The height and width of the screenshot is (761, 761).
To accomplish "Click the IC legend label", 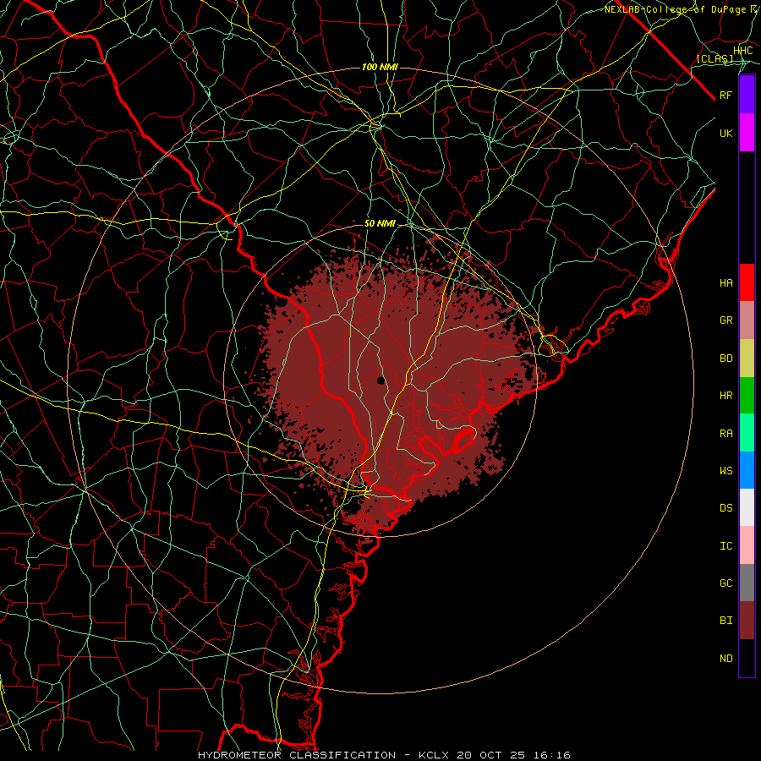I will pos(726,546).
